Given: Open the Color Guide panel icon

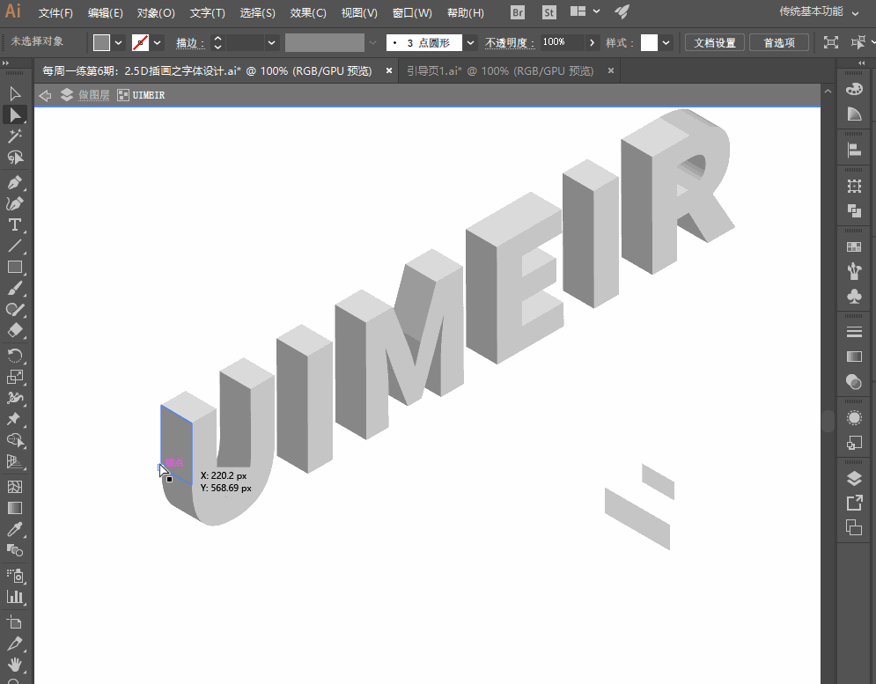Looking at the screenshot, I should click(x=854, y=114).
